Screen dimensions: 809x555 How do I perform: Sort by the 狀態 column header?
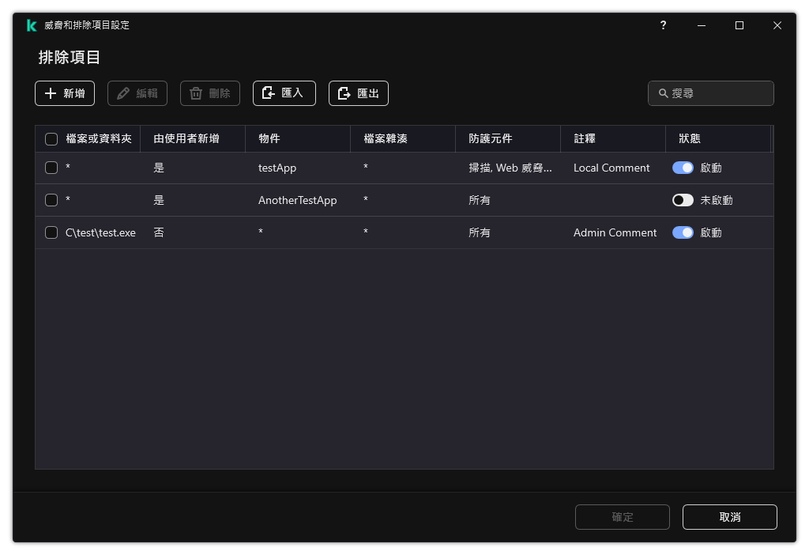(688, 138)
